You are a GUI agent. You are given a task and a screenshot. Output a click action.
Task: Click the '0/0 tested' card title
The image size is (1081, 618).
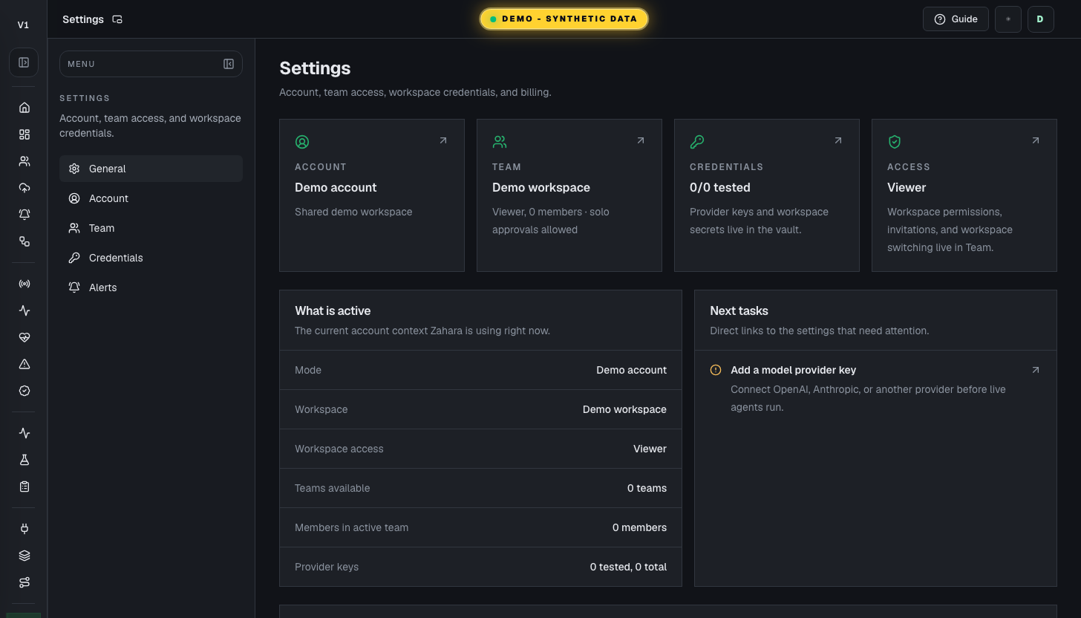coord(720,187)
